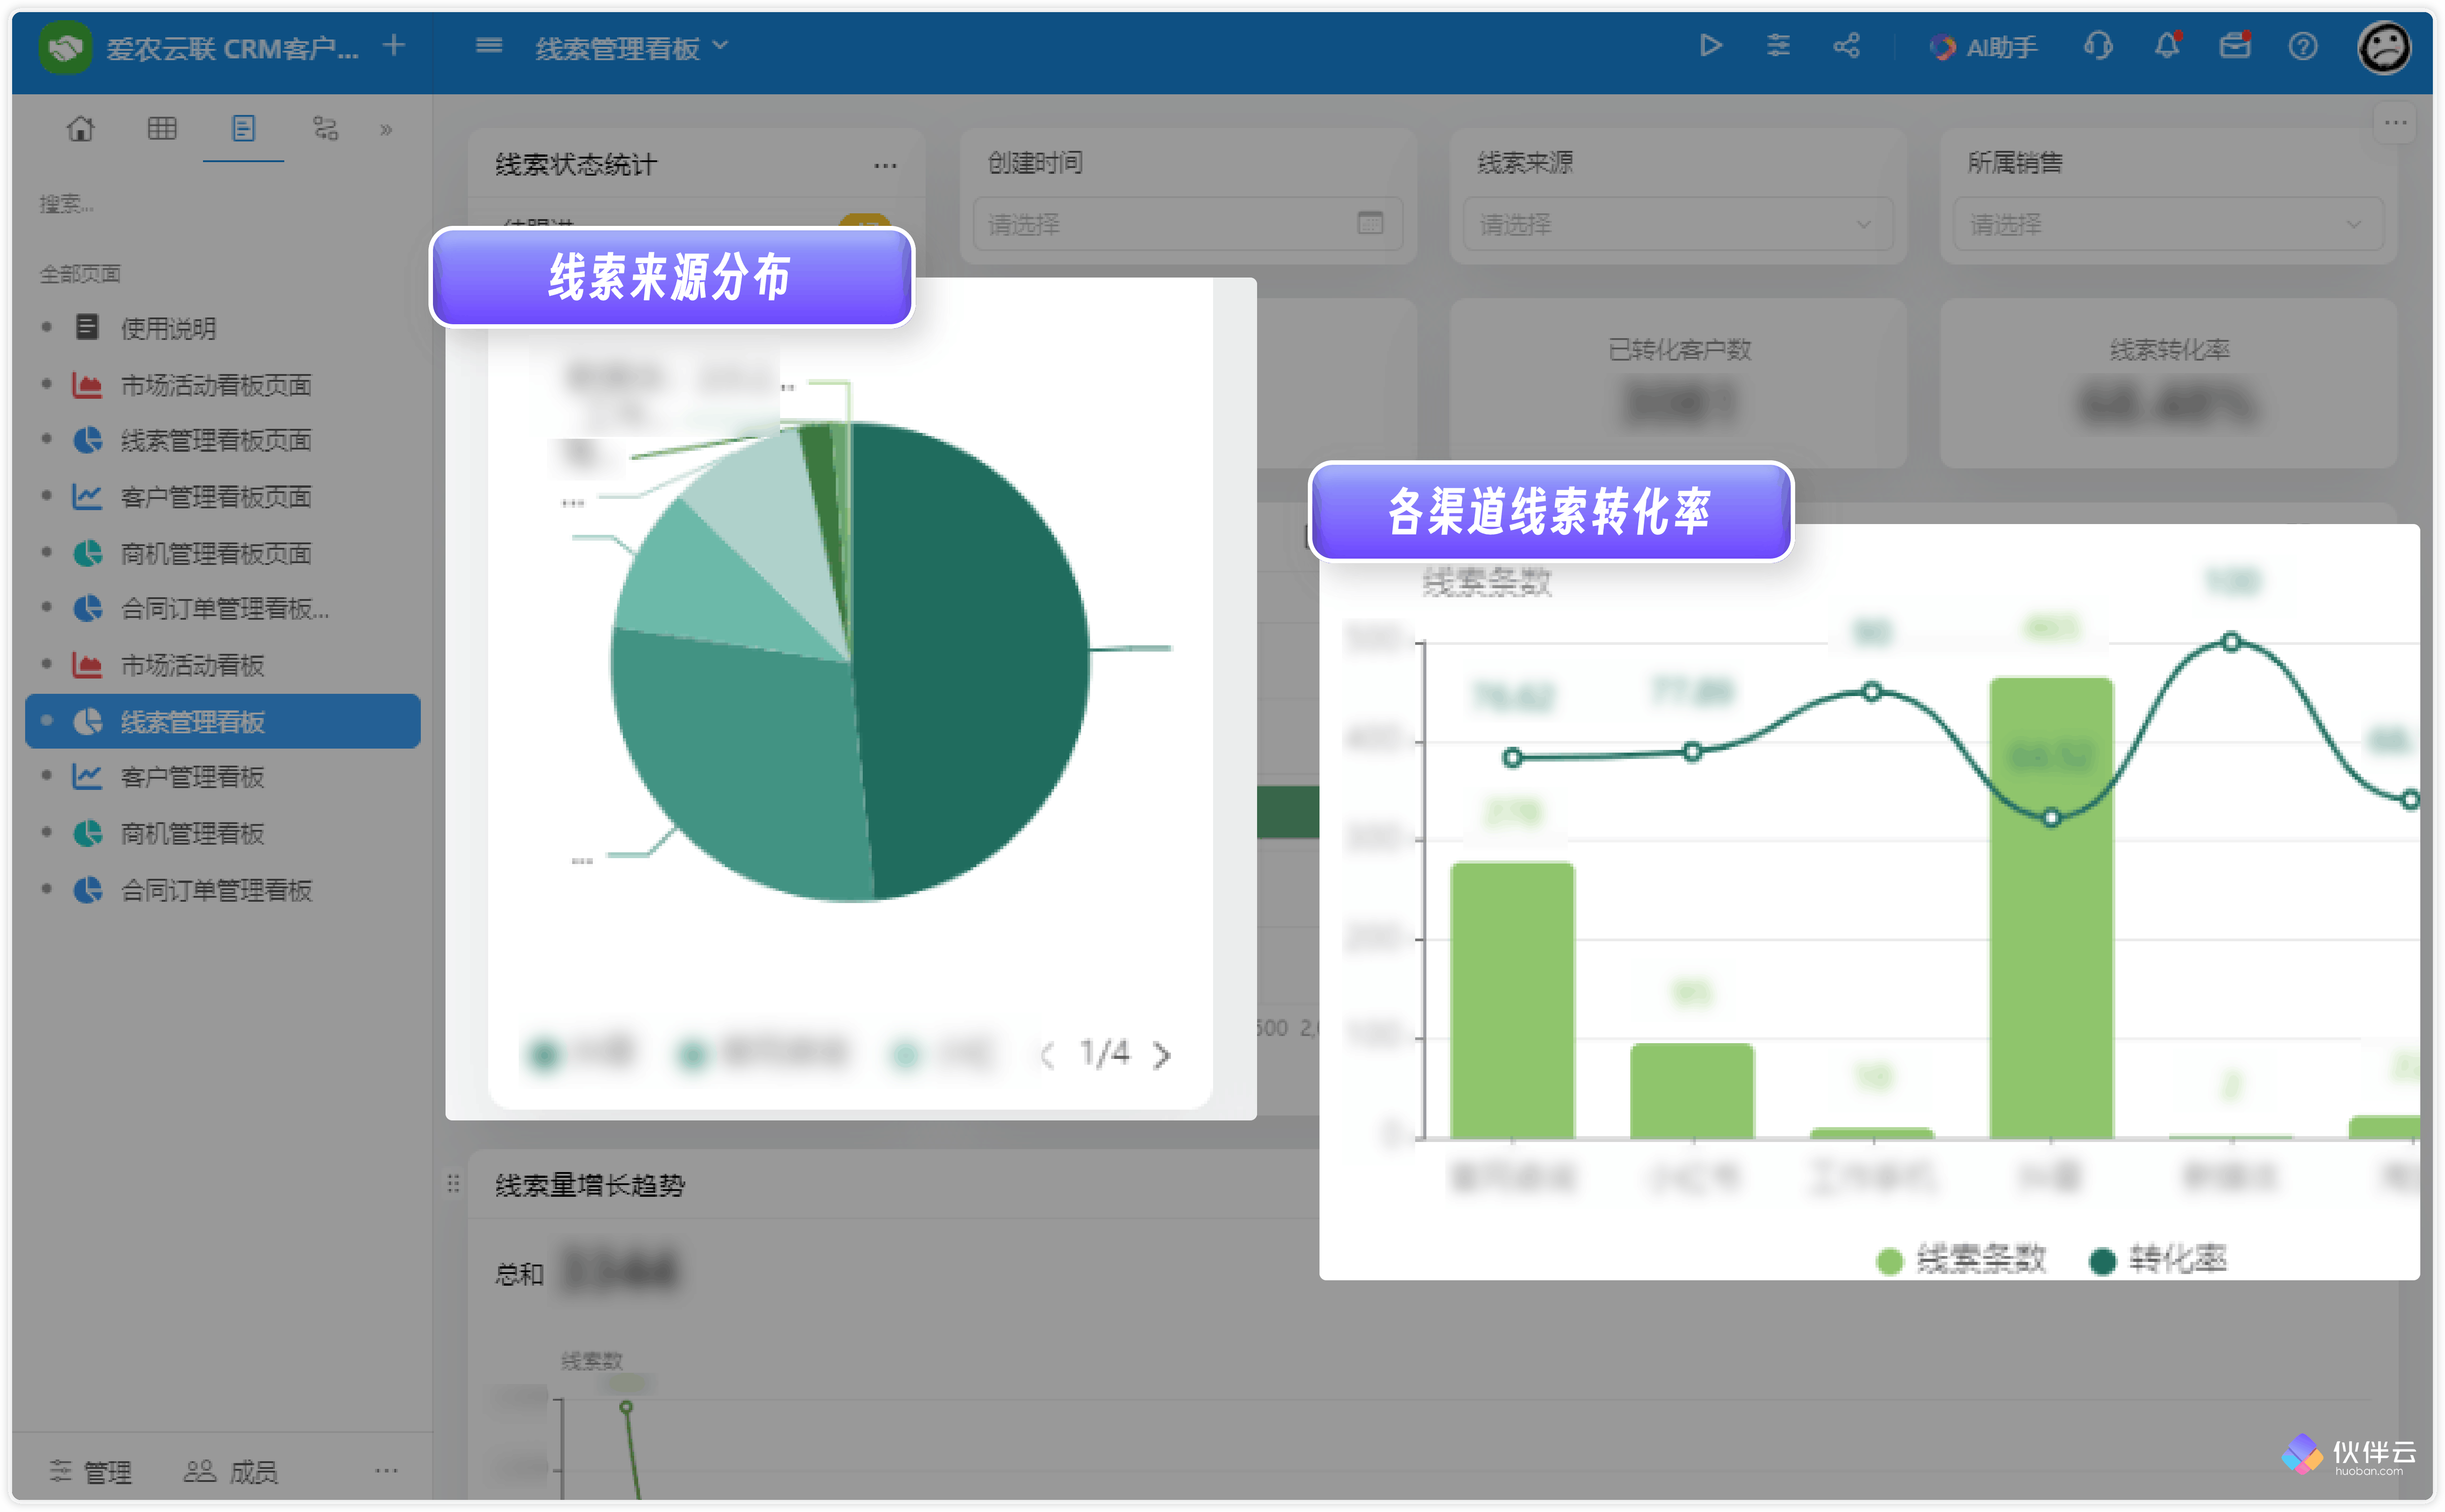Click the 管理 button at sidebar bottom

coord(91,1471)
